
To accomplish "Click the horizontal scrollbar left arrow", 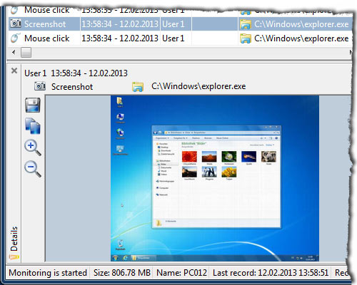I will coord(14,52).
